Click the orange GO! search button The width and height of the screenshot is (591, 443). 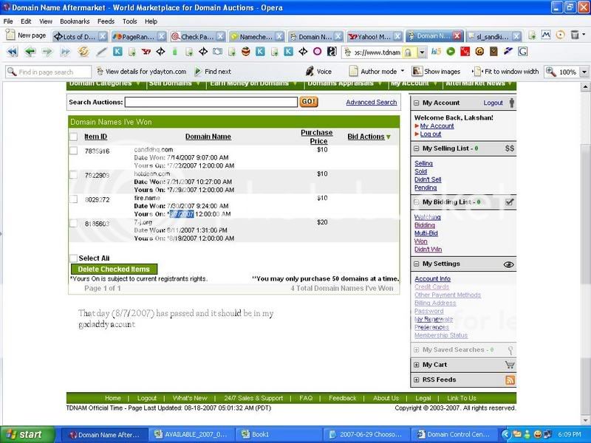(309, 102)
